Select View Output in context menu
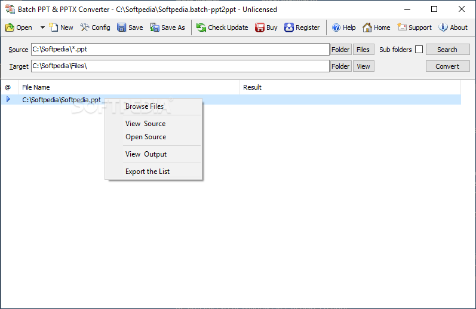Image resolution: width=476 pixels, height=309 pixels. (153, 154)
